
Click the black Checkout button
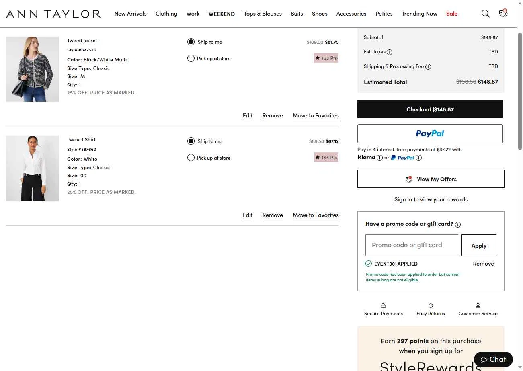point(430,109)
